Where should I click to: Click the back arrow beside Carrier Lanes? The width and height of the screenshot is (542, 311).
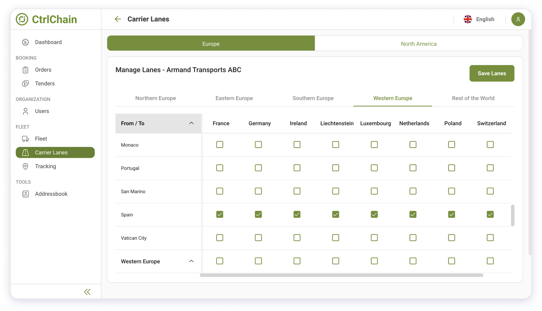(x=118, y=19)
